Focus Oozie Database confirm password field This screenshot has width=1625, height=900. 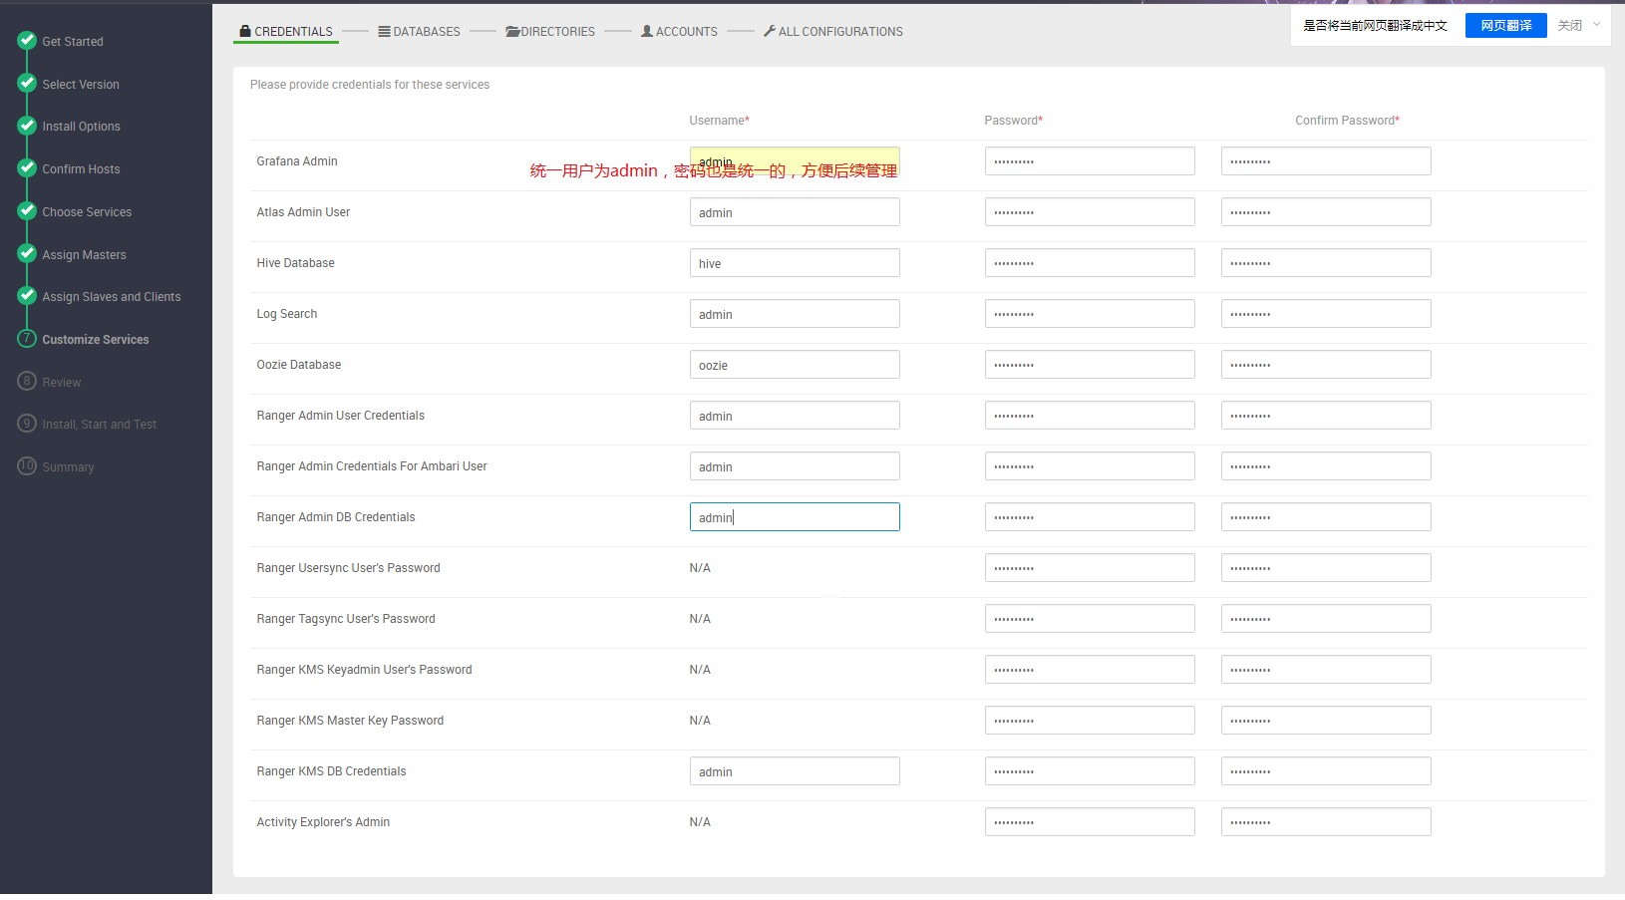click(x=1326, y=365)
